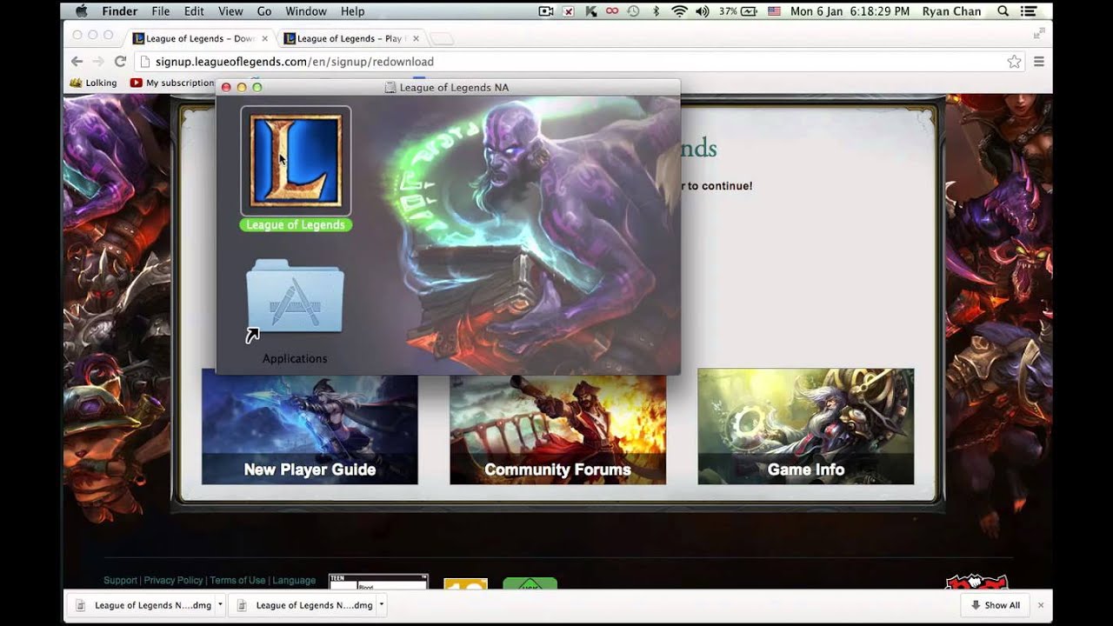The width and height of the screenshot is (1113, 626).
Task: Open dropdown for second dmg download
Action: tap(381, 604)
